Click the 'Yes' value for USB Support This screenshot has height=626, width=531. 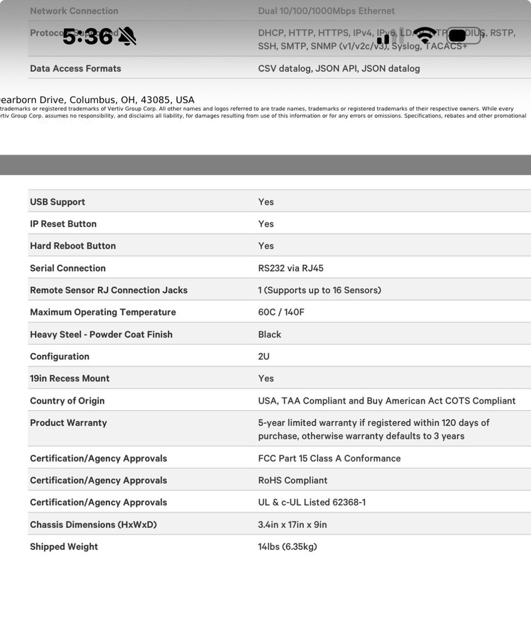coord(266,202)
